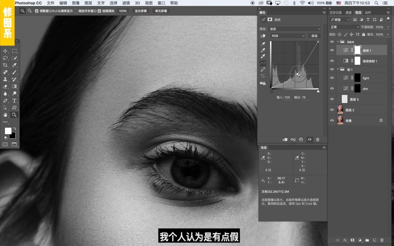This screenshot has width=394, height=246.
Task: Open the blend mode 正常 dropdown
Action: [x=344, y=27]
